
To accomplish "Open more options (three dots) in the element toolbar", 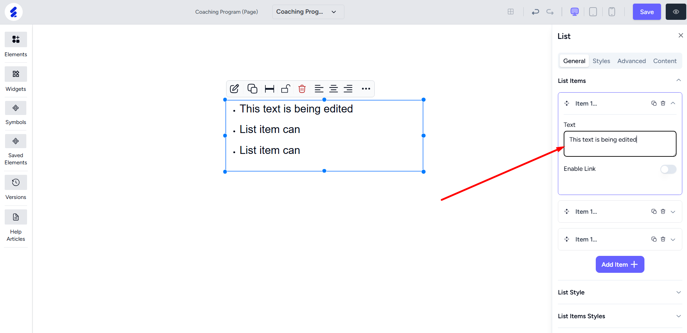I will coord(366,89).
